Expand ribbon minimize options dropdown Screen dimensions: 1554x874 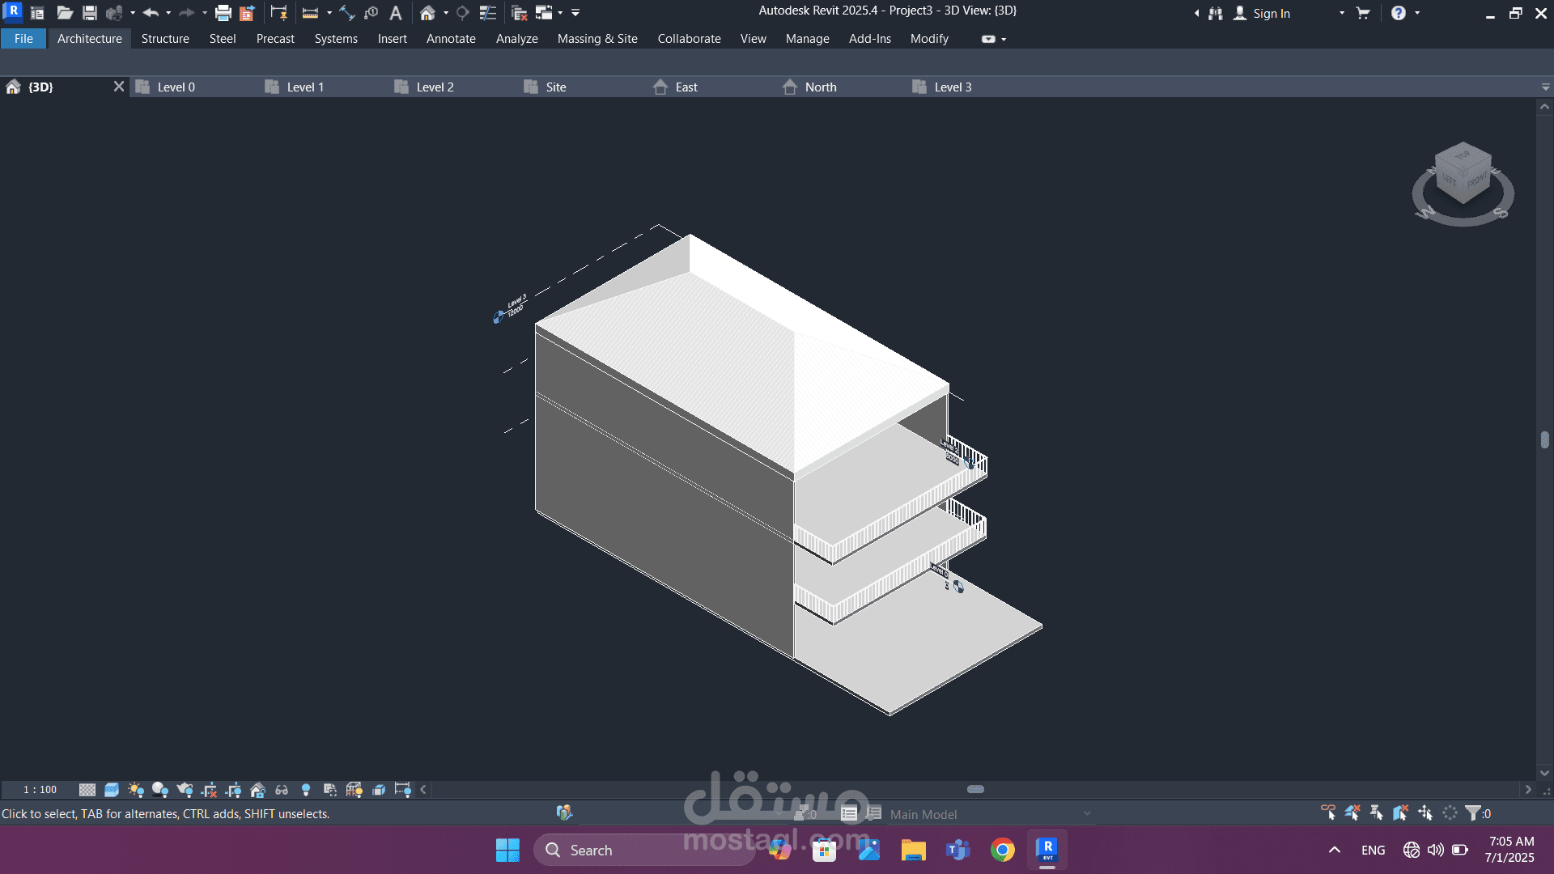1004,39
